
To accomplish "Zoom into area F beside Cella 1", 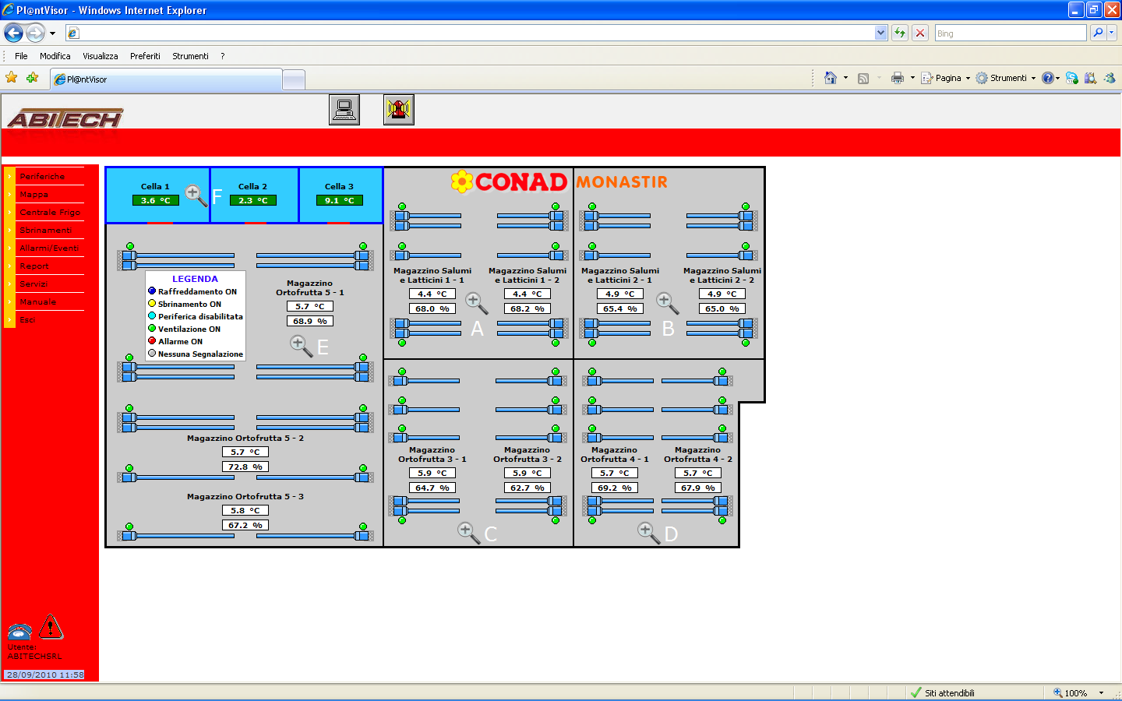I will (196, 196).
